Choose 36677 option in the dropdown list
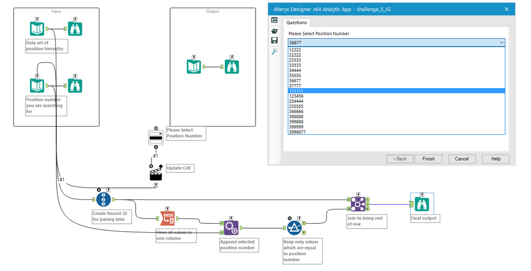This screenshot has width=531, height=271. click(x=397, y=81)
